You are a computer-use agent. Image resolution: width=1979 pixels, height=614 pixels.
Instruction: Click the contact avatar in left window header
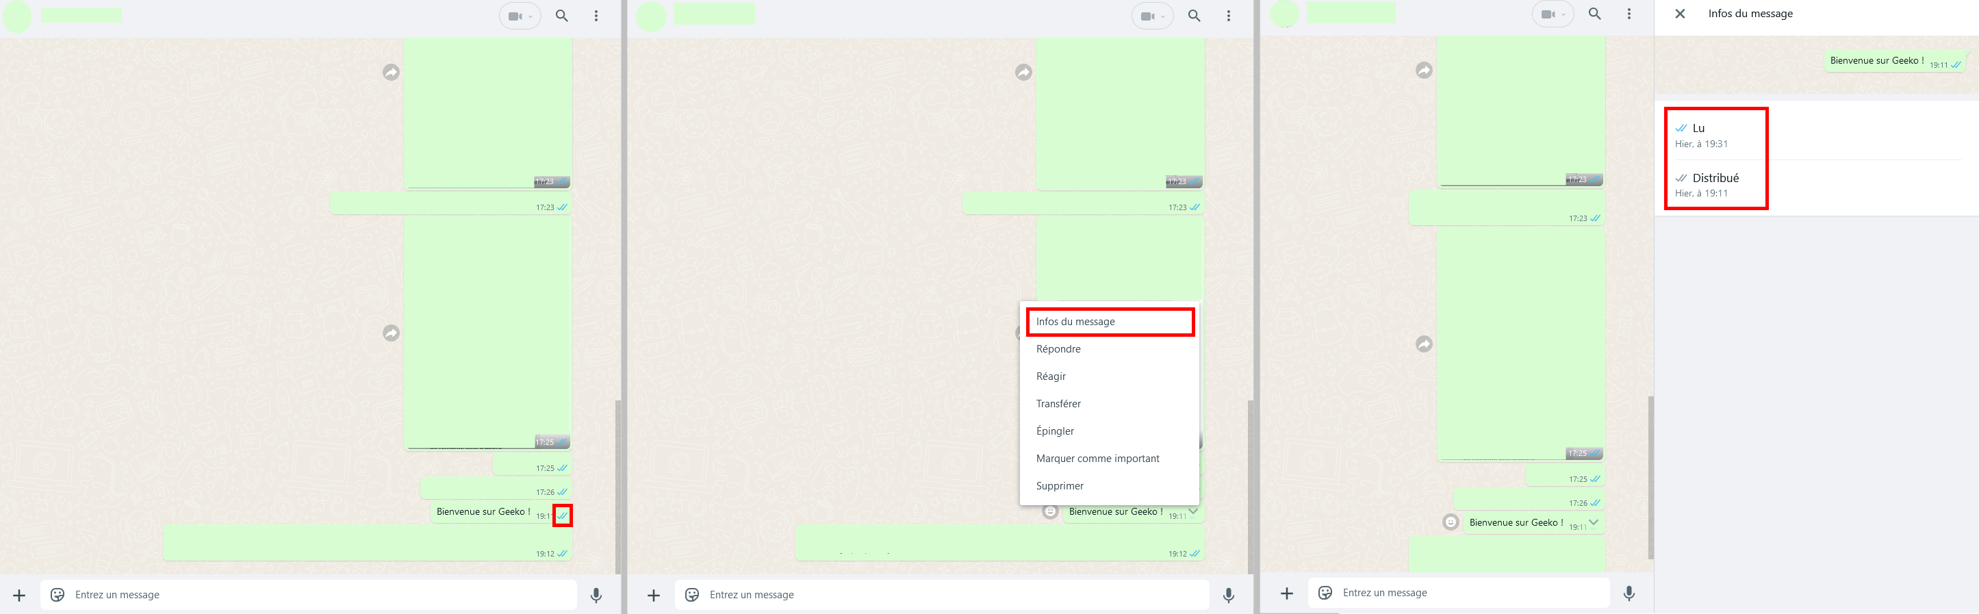[x=18, y=16]
